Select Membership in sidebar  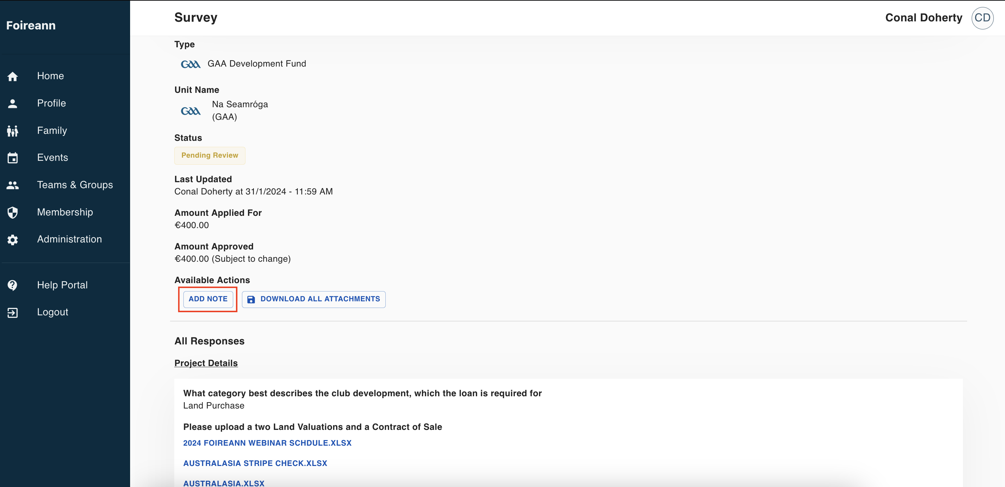[65, 212]
